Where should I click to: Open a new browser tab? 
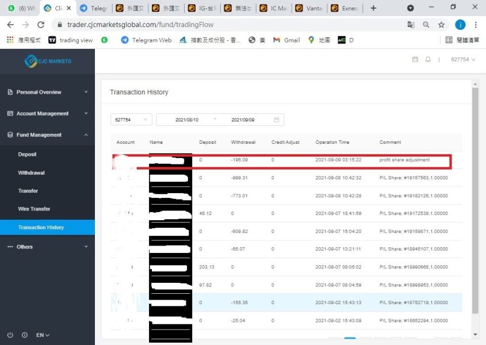click(373, 8)
